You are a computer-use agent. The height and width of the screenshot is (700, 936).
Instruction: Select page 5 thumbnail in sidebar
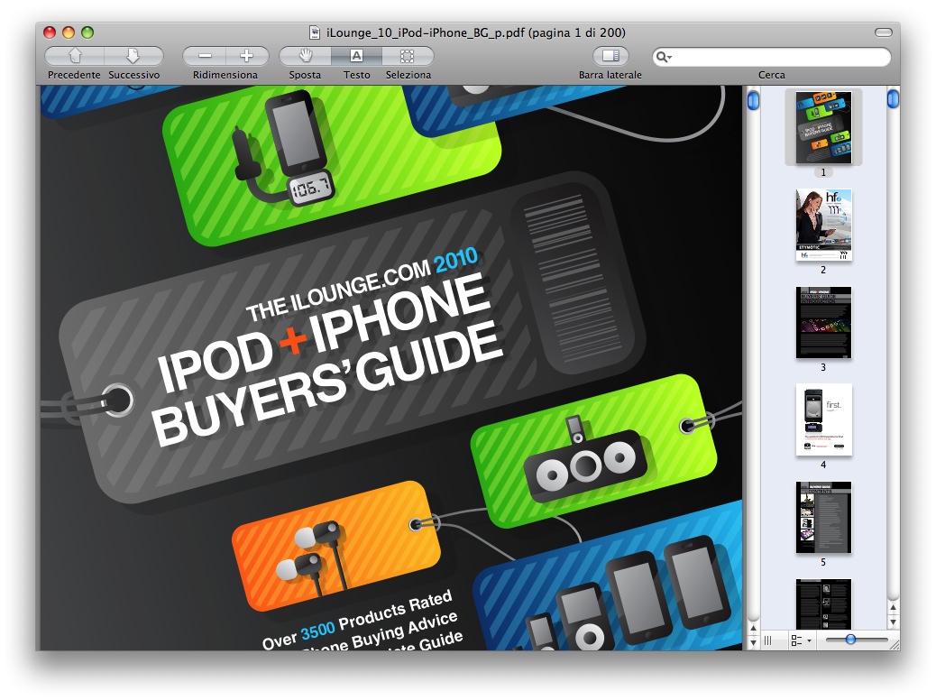click(x=823, y=518)
